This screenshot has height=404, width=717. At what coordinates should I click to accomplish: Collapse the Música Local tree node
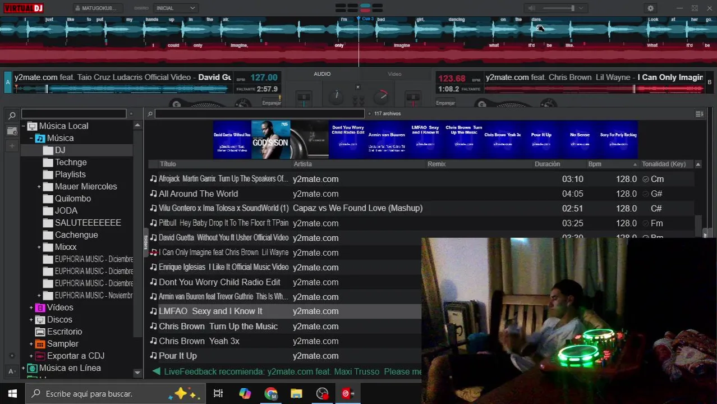pos(23,126)
